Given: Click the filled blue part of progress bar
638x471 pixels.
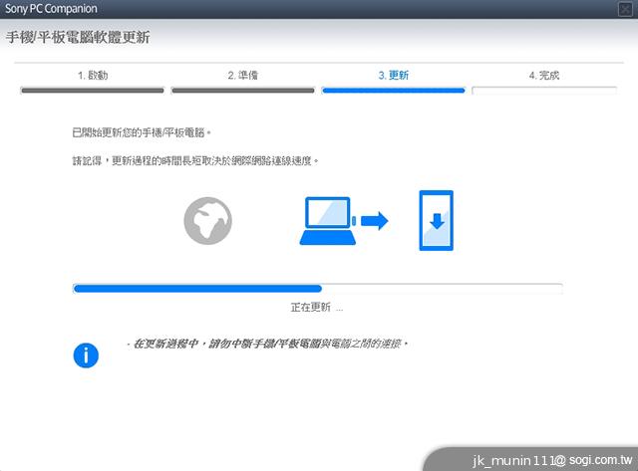Looking at the screenshot, I should [x=197, y=289].
